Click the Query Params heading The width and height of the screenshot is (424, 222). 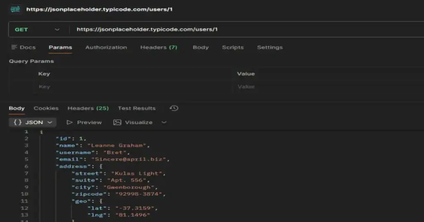31,61
